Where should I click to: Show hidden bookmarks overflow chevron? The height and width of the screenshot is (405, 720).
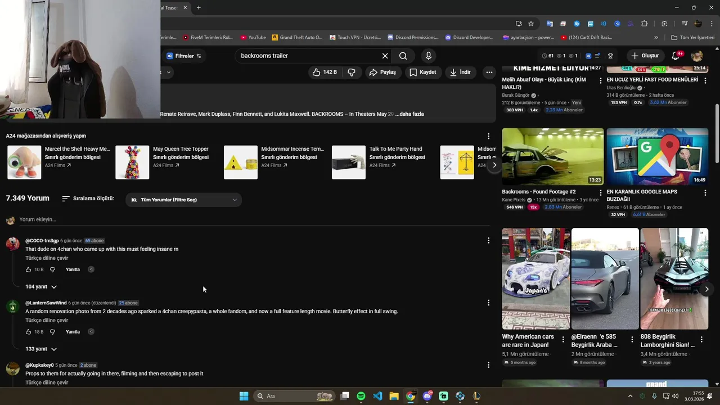pyautogui.click(x=656, y=38)
